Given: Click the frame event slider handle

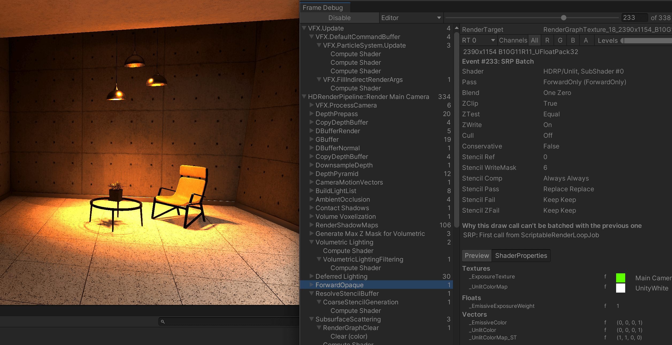Looking at the screenshot, I should pos(563,18).
